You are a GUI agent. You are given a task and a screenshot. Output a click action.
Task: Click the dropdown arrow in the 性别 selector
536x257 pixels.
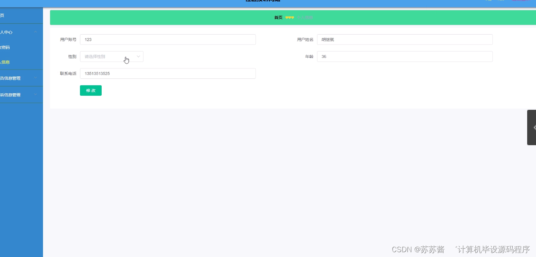[x=139, y=56]
